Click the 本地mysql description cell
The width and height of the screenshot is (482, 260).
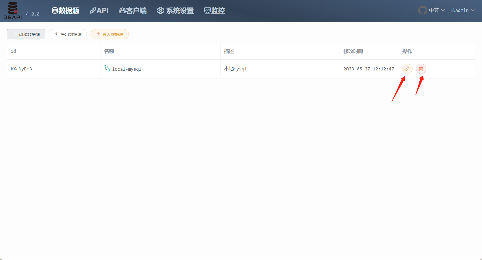280,69
